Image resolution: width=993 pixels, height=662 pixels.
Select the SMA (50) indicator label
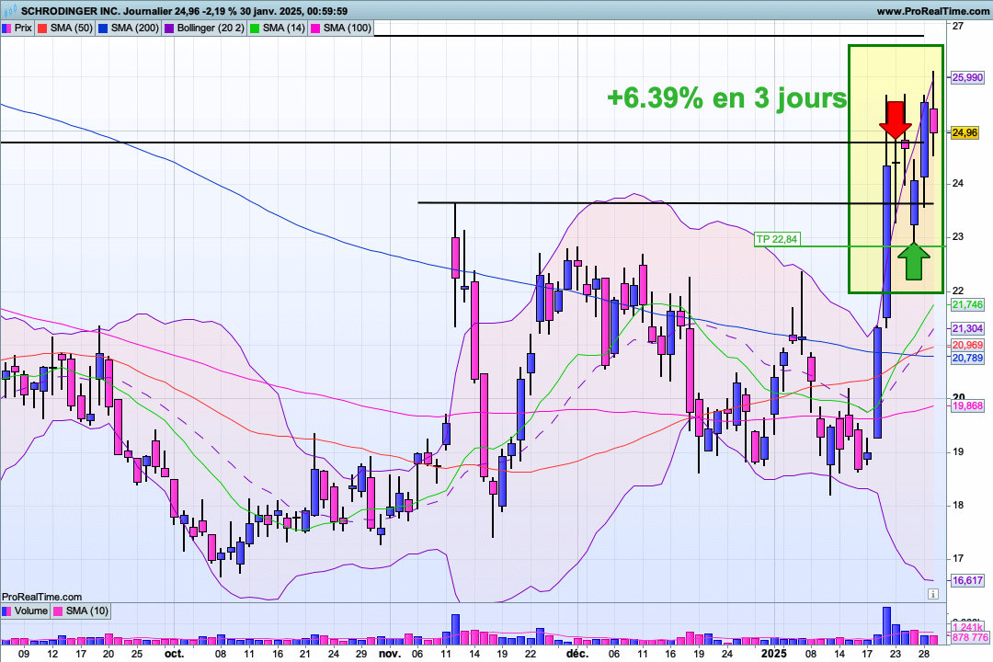[x=71, y=28]
